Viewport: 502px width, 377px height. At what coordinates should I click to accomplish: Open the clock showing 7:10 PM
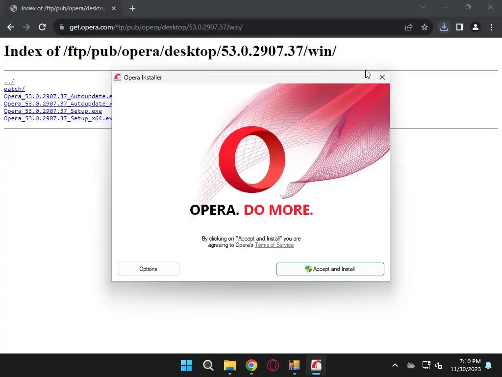[466, 365]
